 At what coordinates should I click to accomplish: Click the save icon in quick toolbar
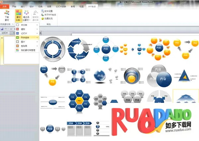pos(2,29)
